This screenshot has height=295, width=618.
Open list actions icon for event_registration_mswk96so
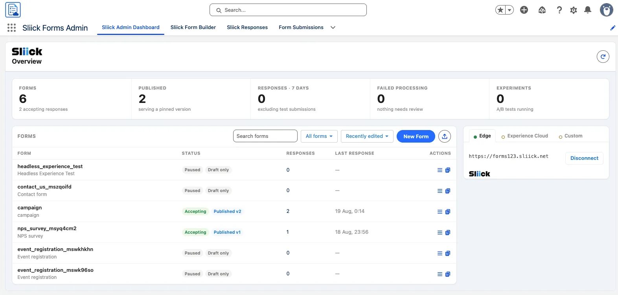click(440, 274)
